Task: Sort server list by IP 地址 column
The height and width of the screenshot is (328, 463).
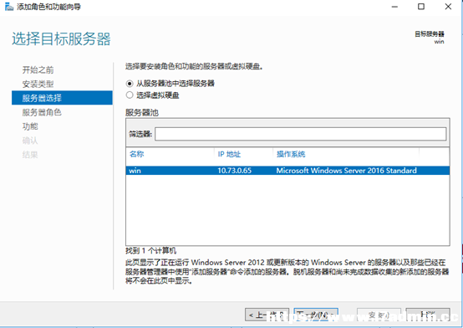Action: pos(229,154)
